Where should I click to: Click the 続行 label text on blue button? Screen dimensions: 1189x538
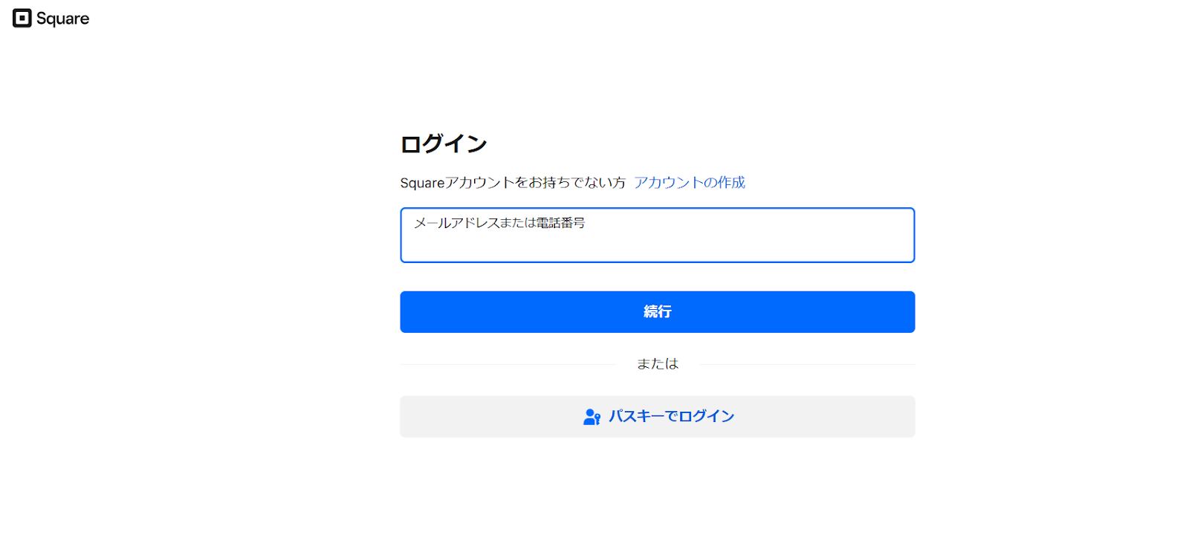pos(658,312)
